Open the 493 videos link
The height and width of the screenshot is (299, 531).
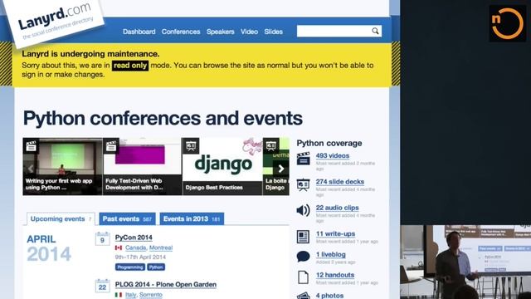pos(332,155)
